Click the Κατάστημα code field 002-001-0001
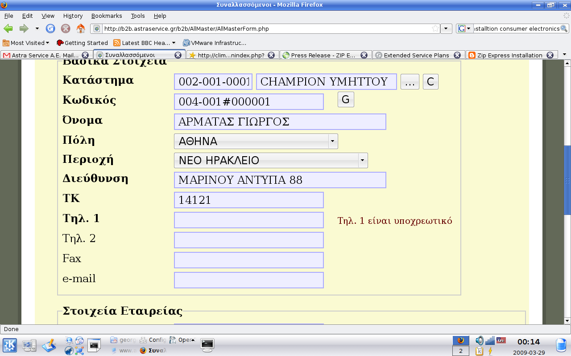This screenshot has height=356, width=571. click(213, 81)
